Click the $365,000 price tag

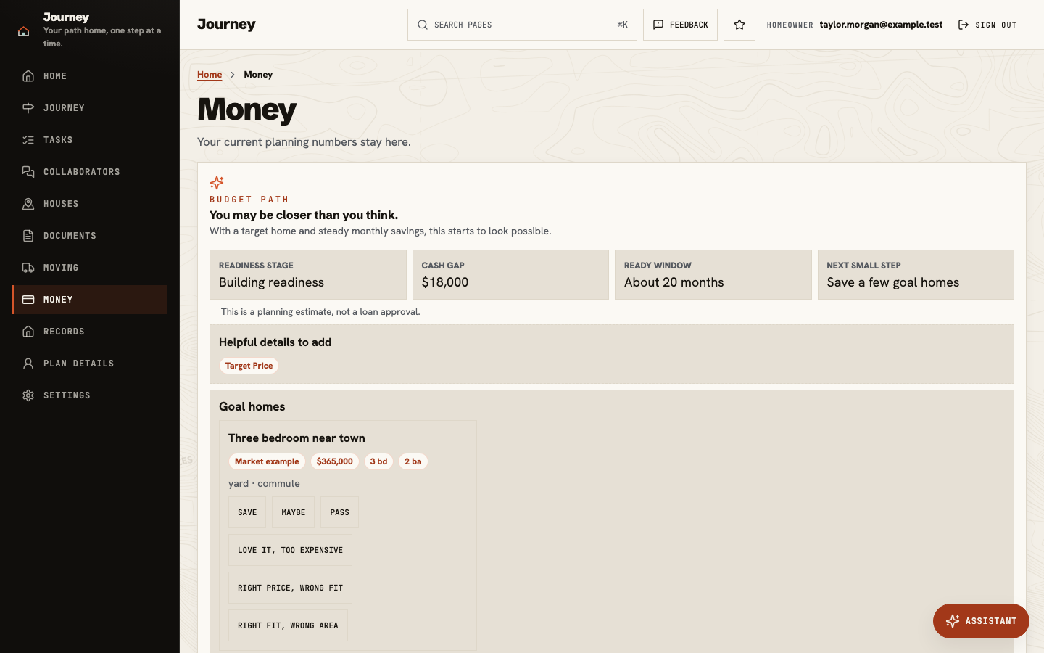(x=335, y=461)
